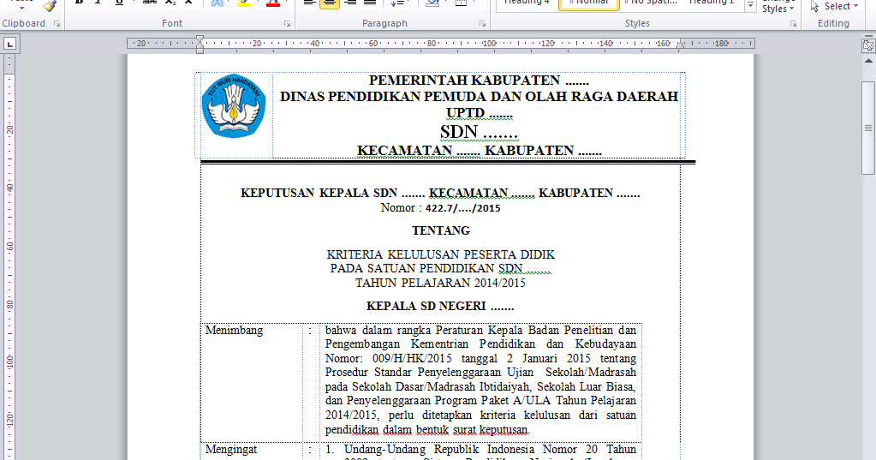
Task: Toggle bold formatting
Action: click(x=79, y=3)
